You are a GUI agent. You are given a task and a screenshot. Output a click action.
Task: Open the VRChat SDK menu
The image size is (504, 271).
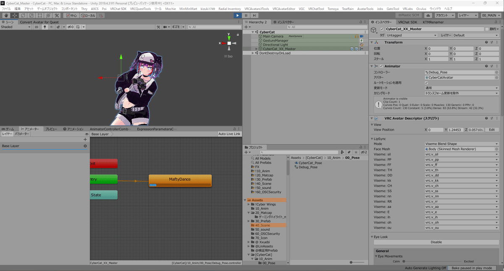[x=117, y=9]
